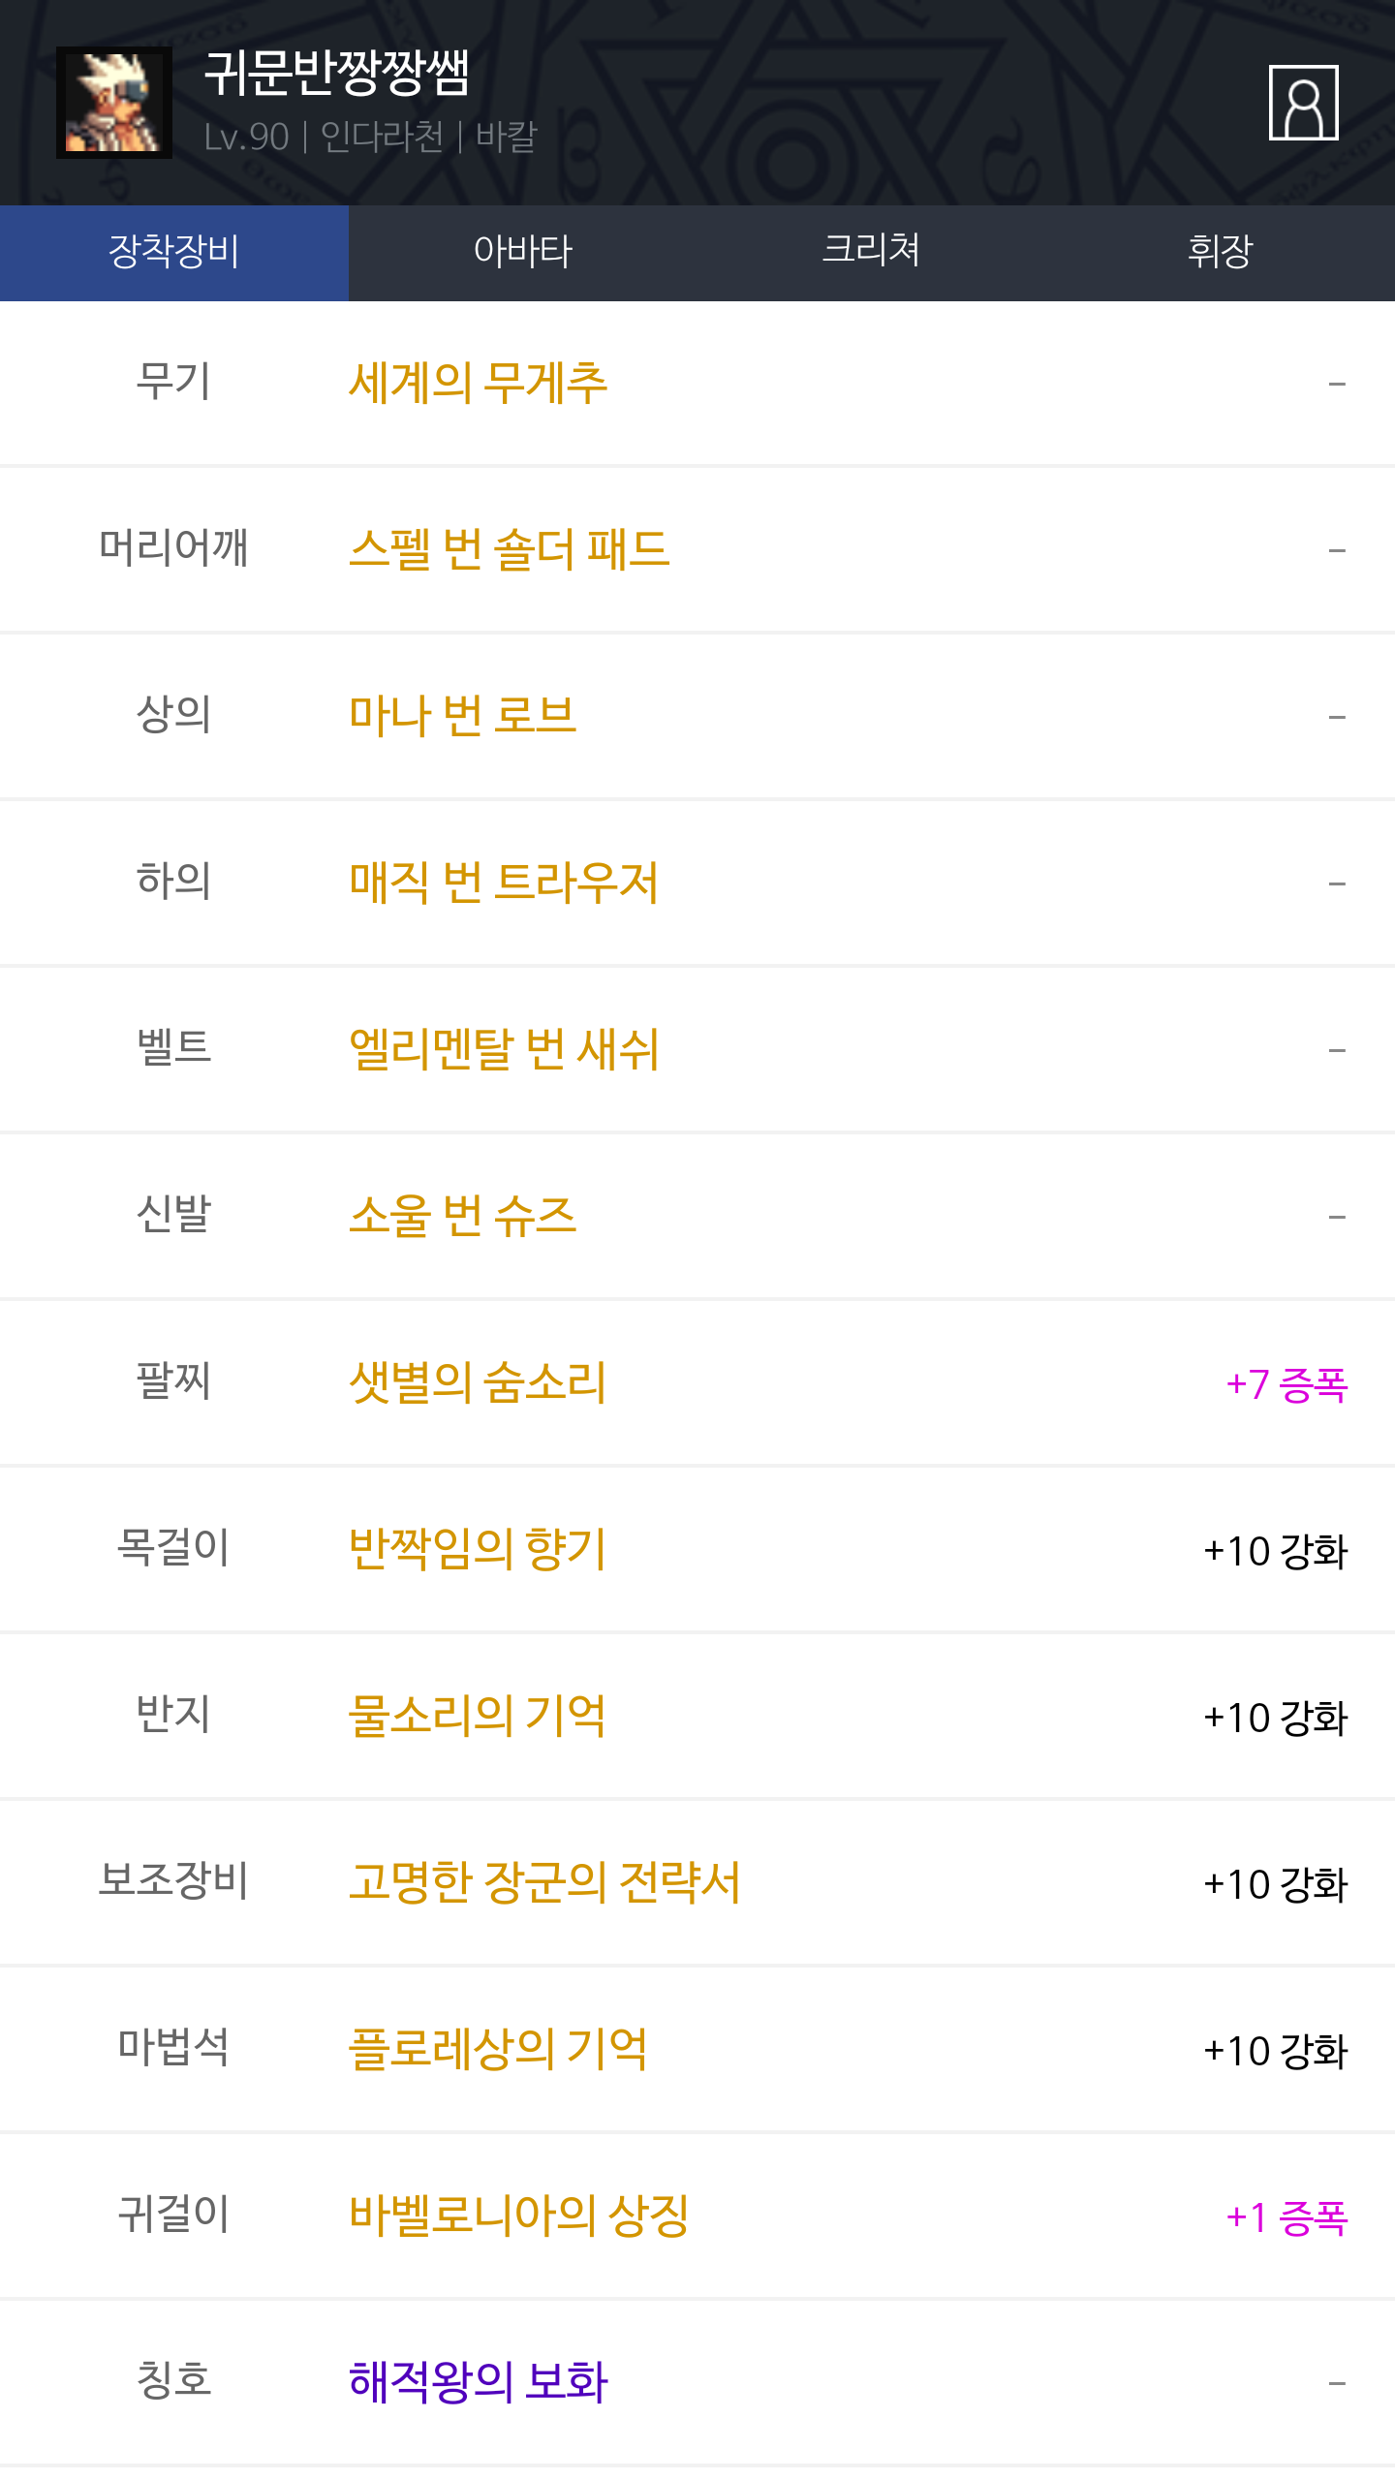Image resolution: width=1395 pixels, height=2480 pixels.
Task: Select the 휘장 tab
Action: coord(1220,252)
